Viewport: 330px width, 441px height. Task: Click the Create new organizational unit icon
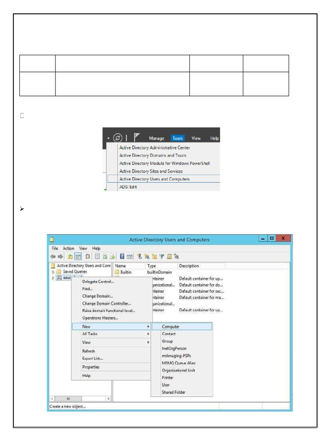tap(154, 256)
